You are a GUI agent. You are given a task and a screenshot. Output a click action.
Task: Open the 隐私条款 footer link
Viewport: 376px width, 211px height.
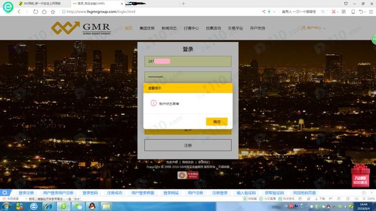point(188,162)
